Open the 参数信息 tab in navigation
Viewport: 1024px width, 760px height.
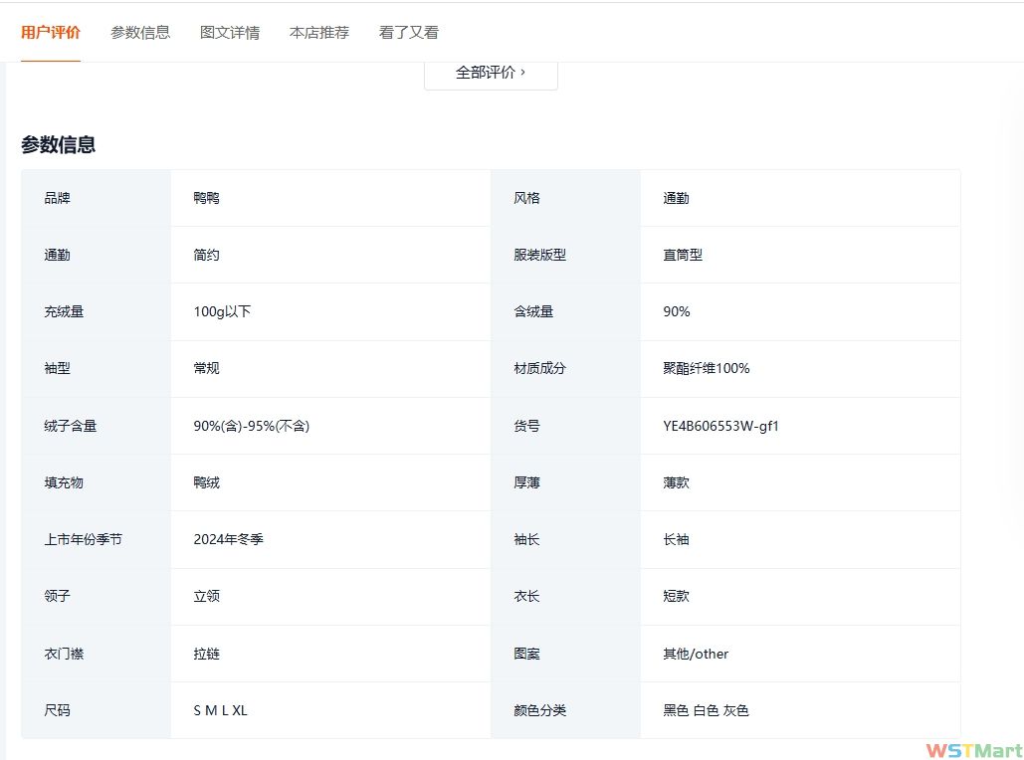pyautogui.click(x=140, y=32)
